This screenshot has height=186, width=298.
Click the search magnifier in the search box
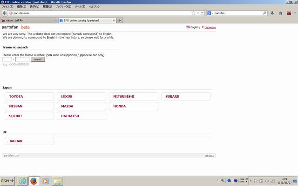click(264, 13)
